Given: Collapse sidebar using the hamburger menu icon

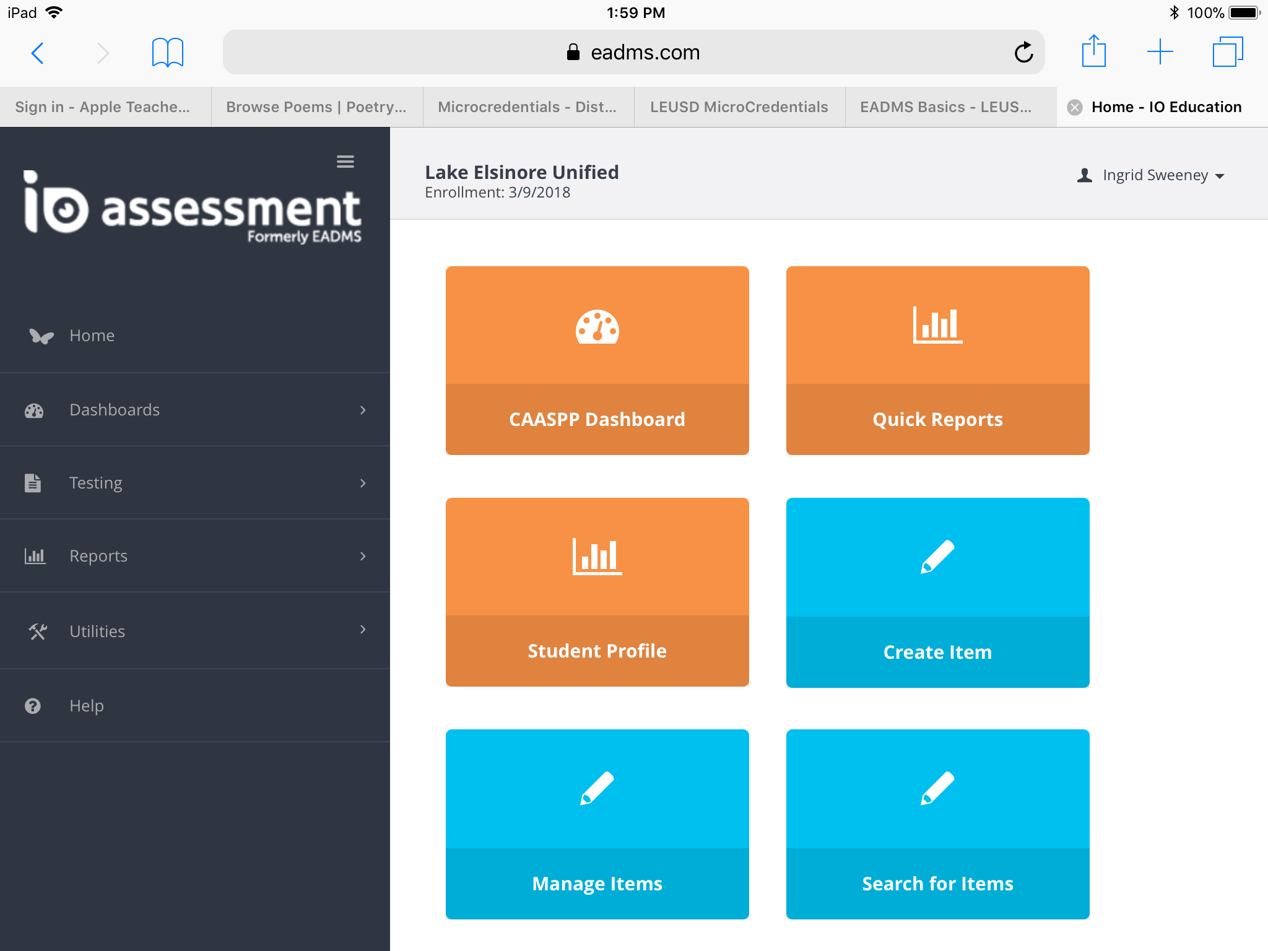Looking at the screenshot, I should (345, 162).
